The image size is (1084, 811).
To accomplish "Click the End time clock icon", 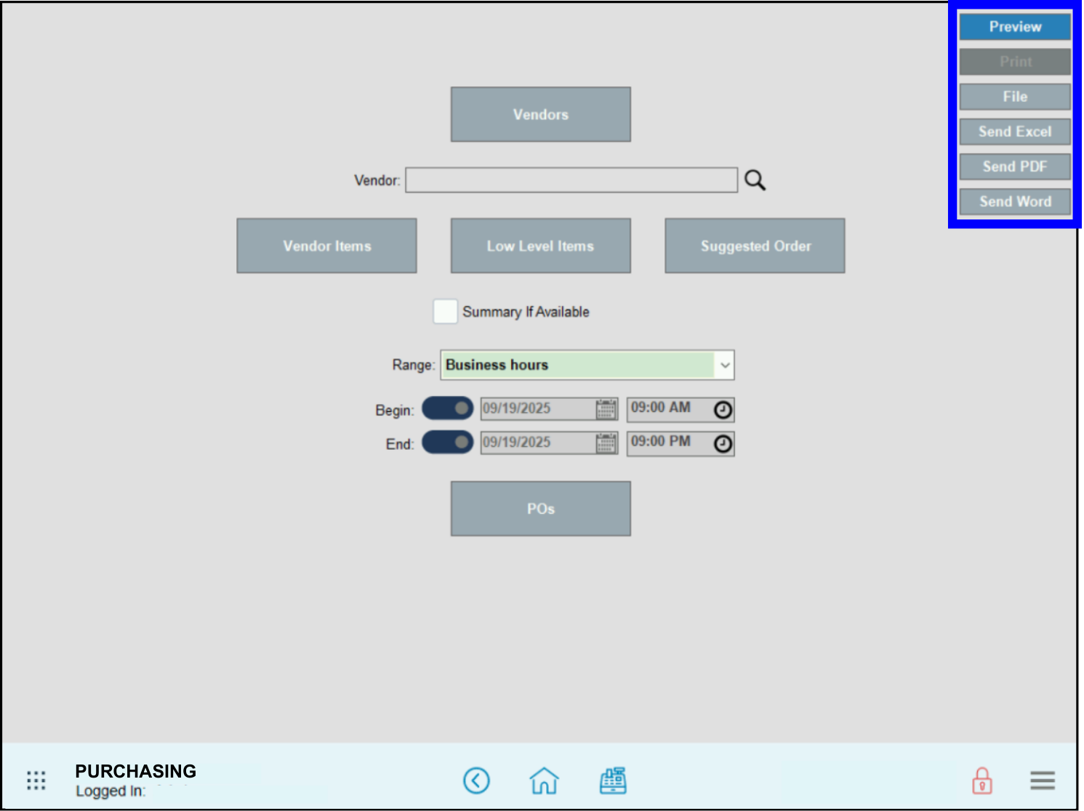I will 722,444.
